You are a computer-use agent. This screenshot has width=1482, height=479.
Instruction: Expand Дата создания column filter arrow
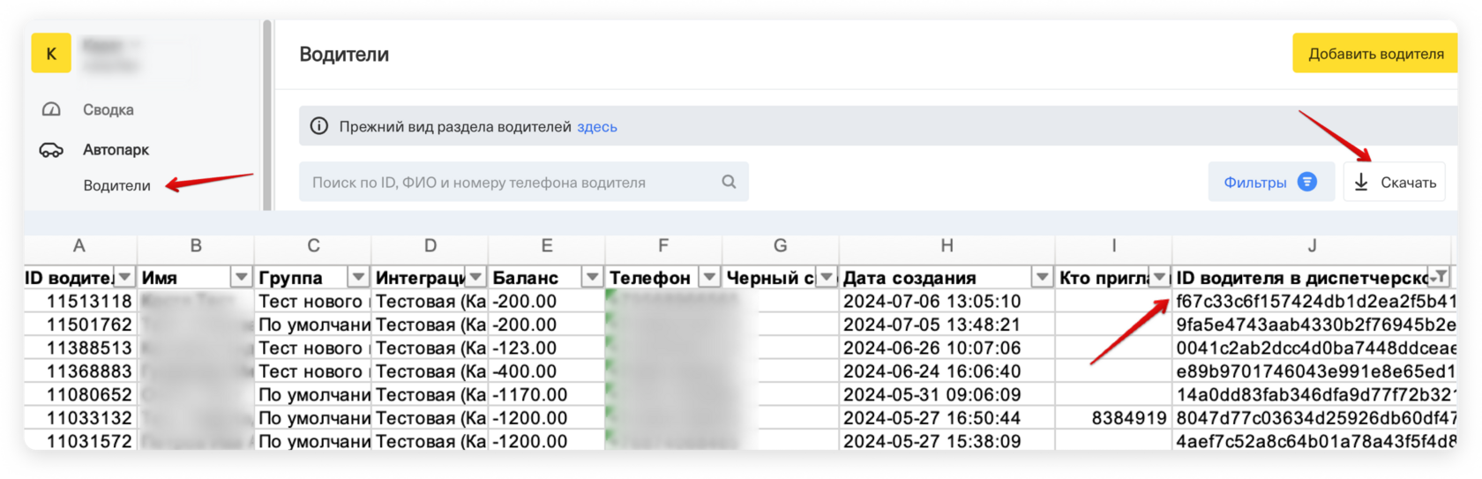1042,278
